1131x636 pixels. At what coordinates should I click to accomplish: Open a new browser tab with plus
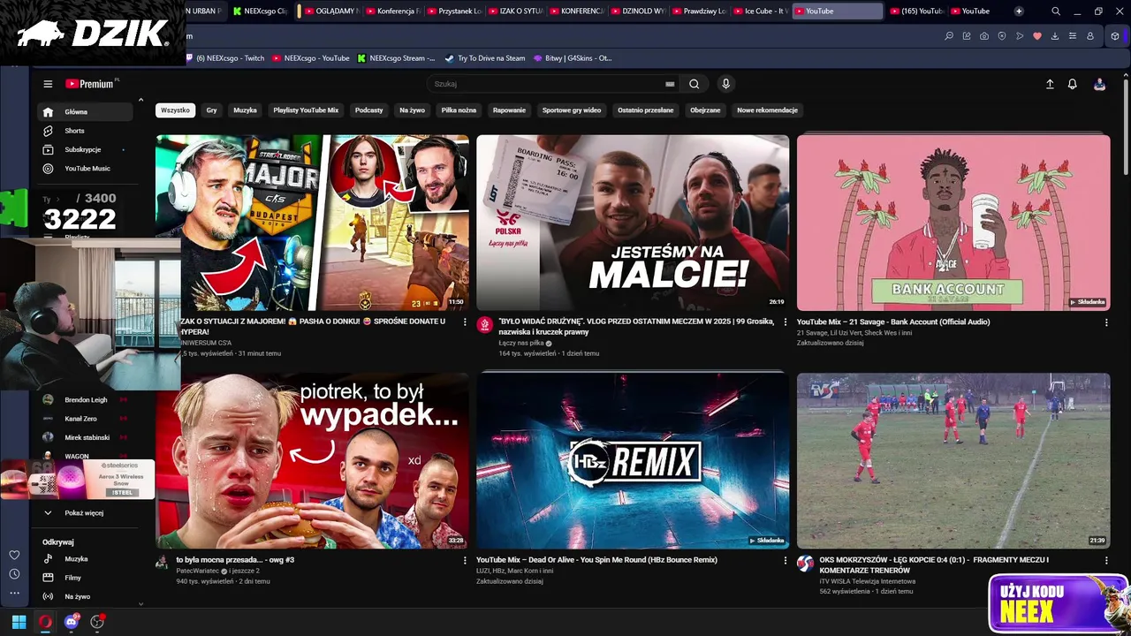coord(1019,11)
